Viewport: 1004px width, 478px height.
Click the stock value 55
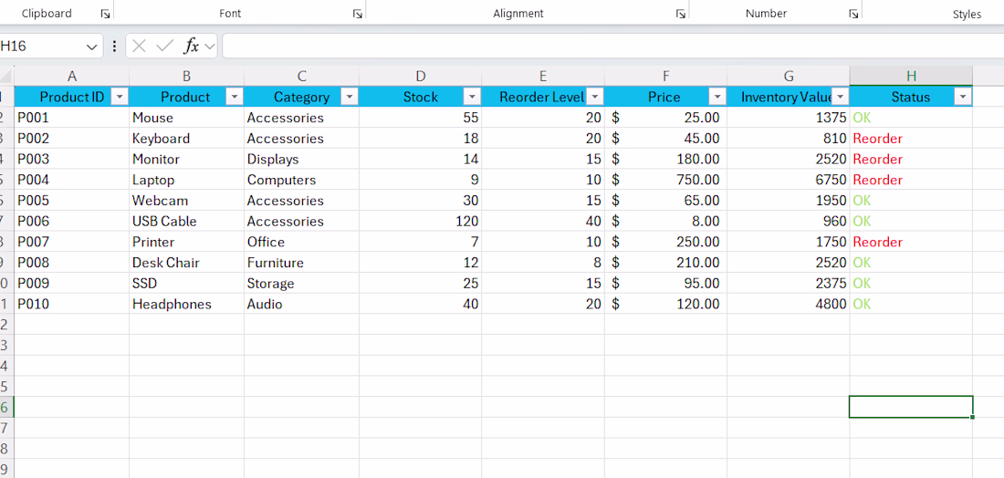420,118
